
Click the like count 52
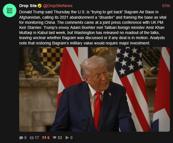[x=60, y=138]
